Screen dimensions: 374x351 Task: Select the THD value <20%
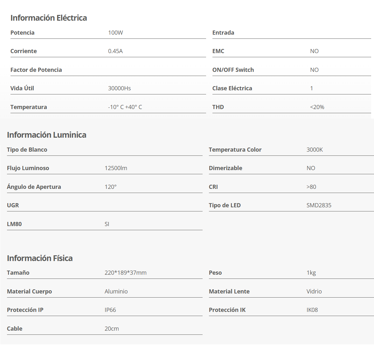(317, 107)
